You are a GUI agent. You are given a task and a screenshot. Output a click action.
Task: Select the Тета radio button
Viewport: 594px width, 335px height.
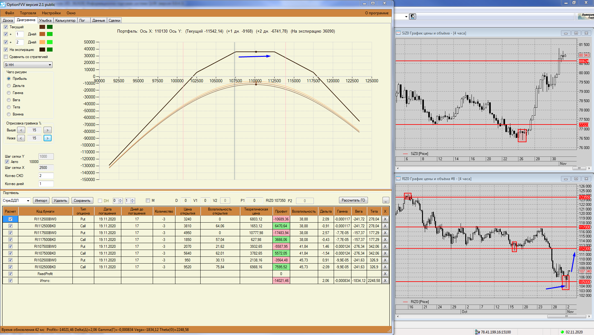pos(9,107)
